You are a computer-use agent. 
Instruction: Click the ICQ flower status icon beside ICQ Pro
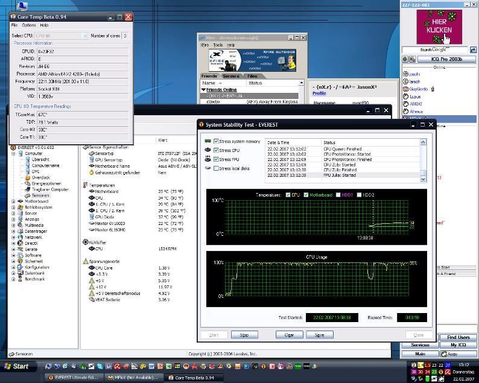(x=405, y=59)
